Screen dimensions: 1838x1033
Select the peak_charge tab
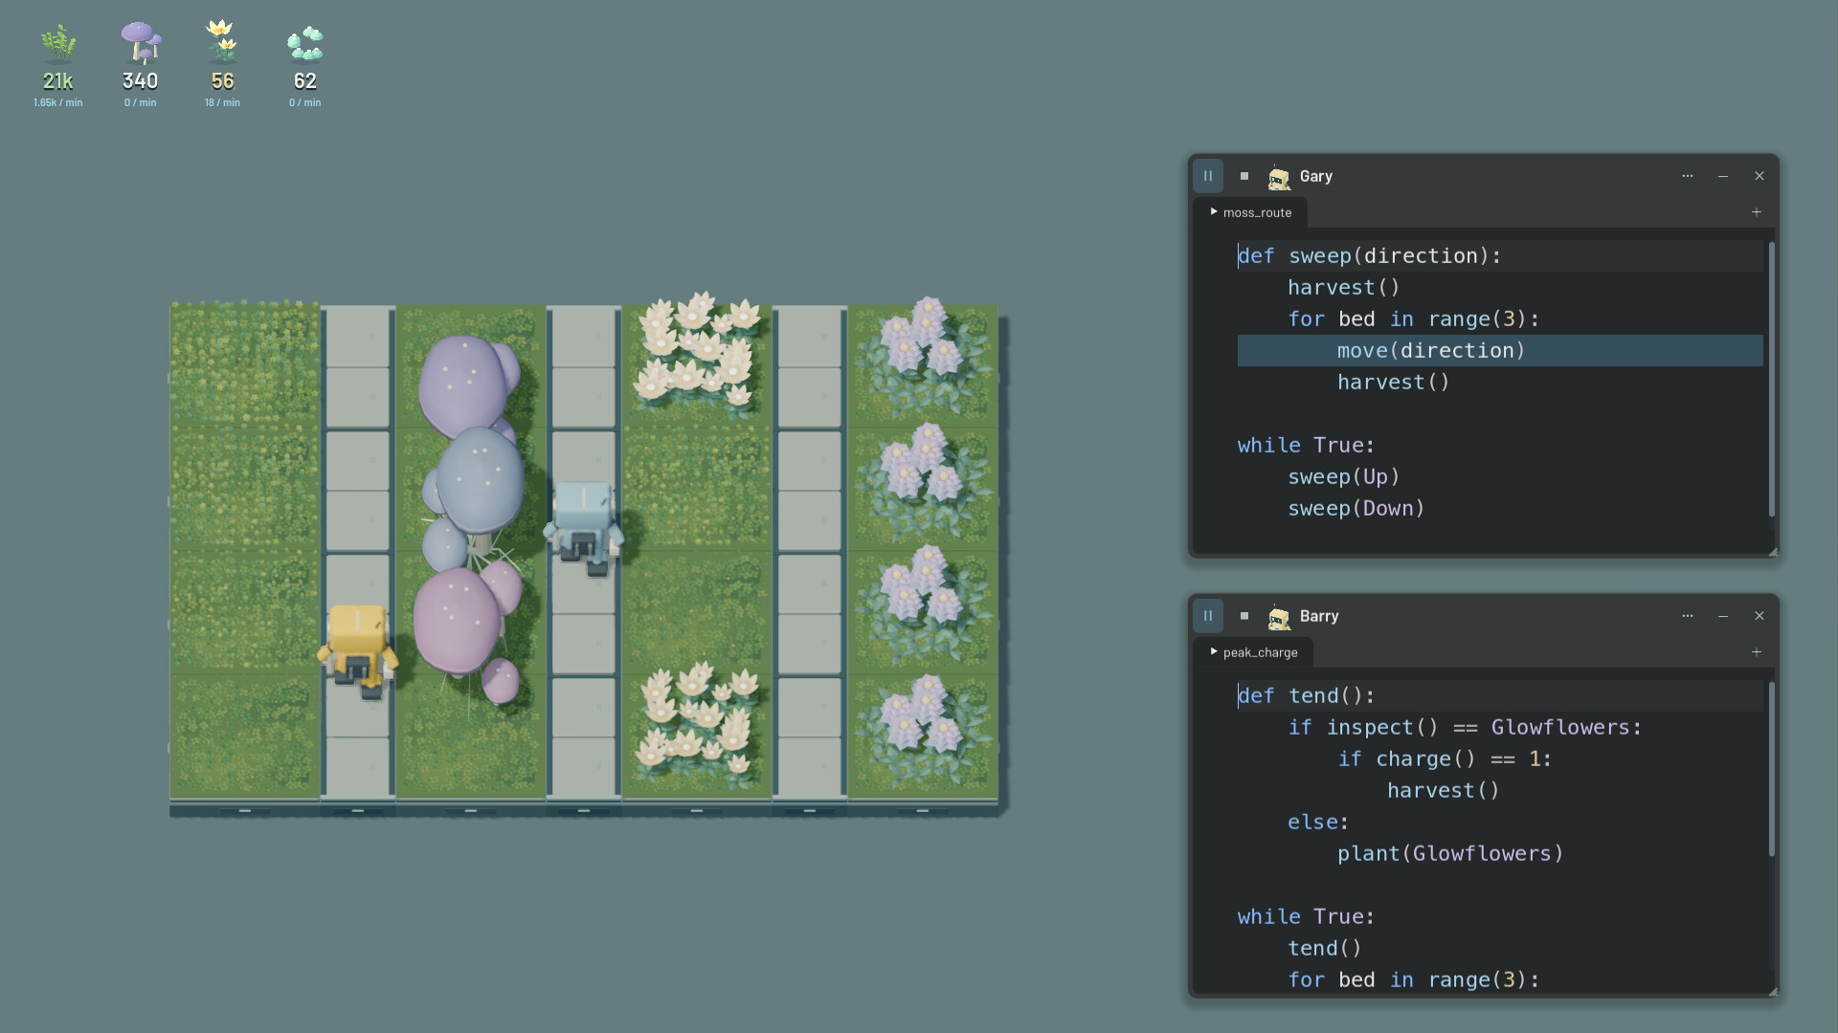click(1254, 652)
